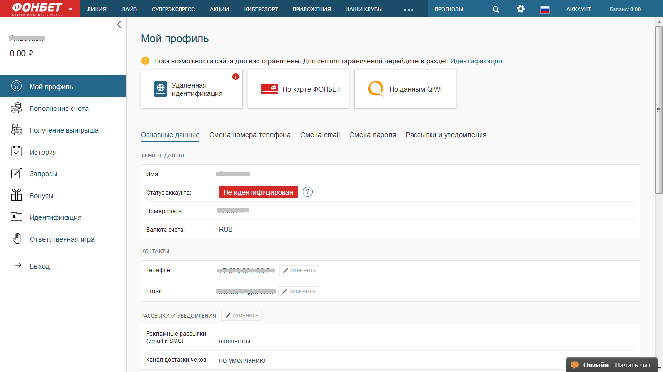This screenshot has height=372, width=663.
Task: Click the deposit coins icon in sidebar
Action: coord(17,108)
